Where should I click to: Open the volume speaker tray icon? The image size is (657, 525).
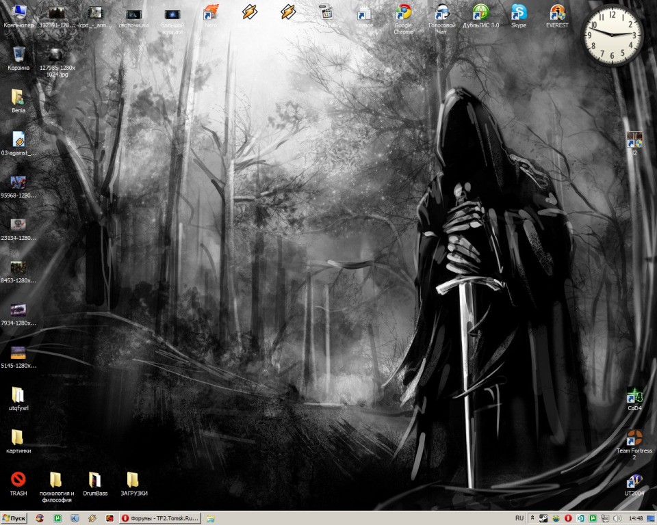[x=617, y=518]
